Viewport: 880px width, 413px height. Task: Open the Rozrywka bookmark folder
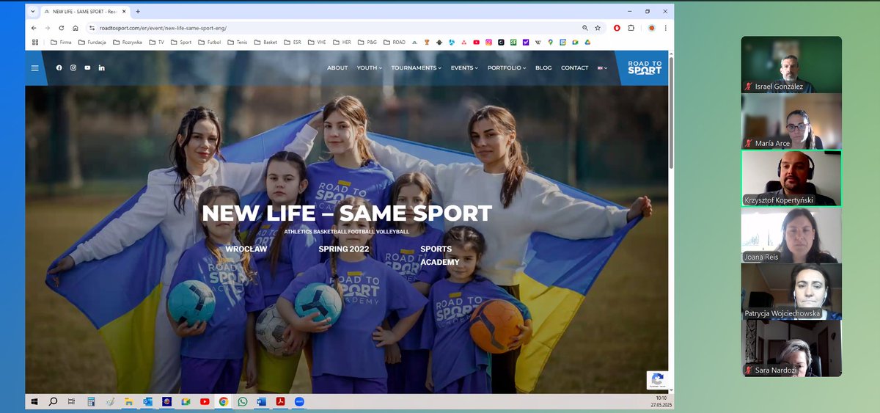click(128, 43)
